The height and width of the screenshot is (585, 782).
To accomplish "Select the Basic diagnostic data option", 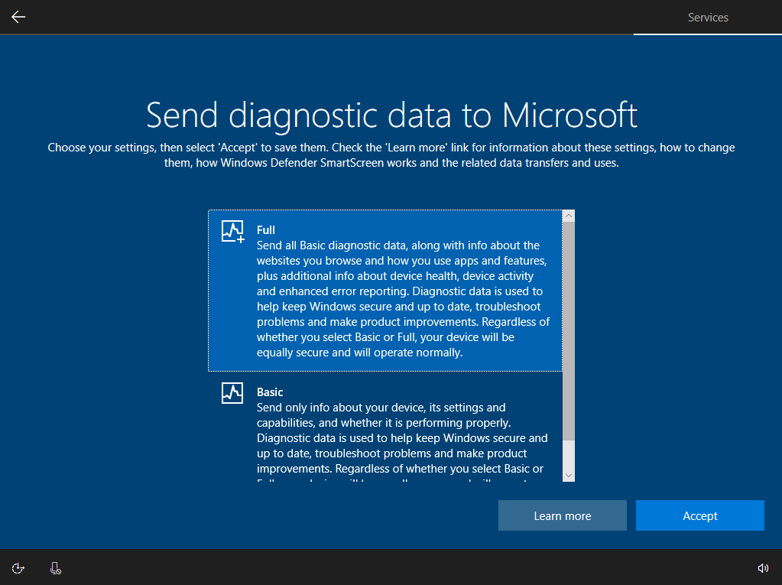I will [x=385, y=427].
